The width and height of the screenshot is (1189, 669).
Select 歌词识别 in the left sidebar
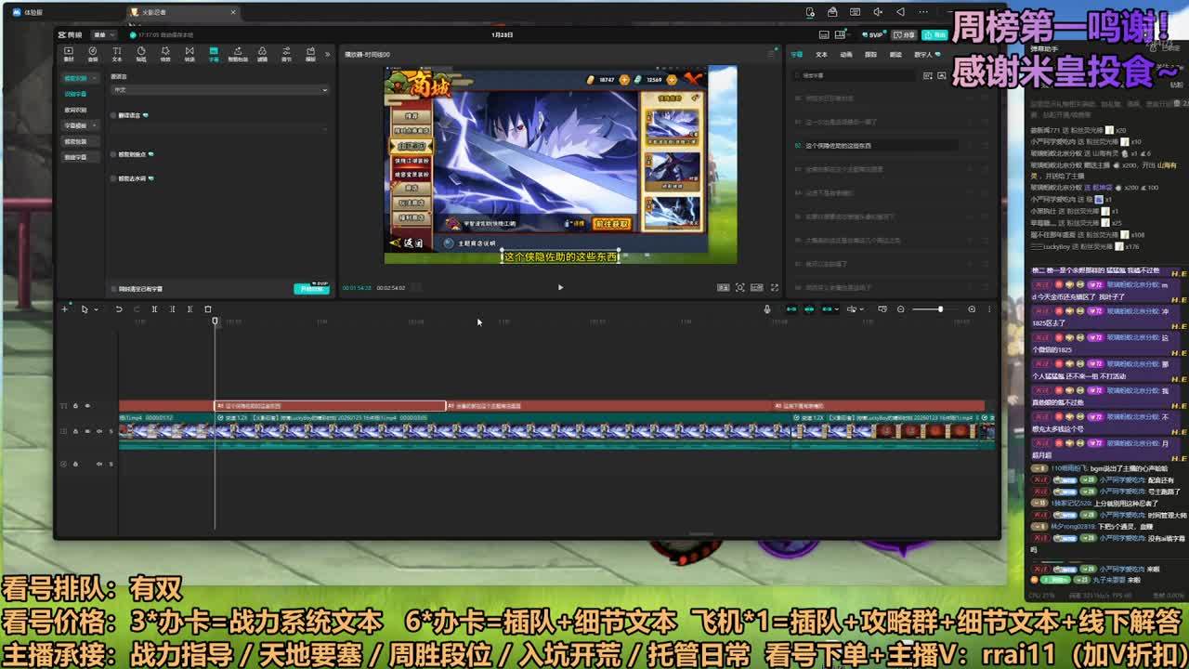click(75, 110)
